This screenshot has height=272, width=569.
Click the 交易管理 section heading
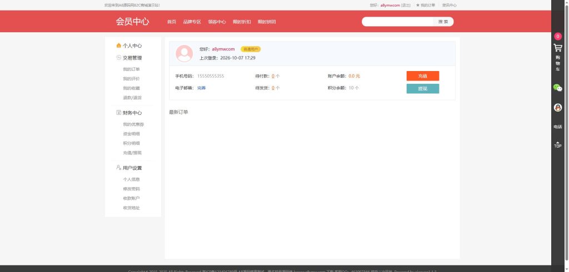[x=132, y=58]
